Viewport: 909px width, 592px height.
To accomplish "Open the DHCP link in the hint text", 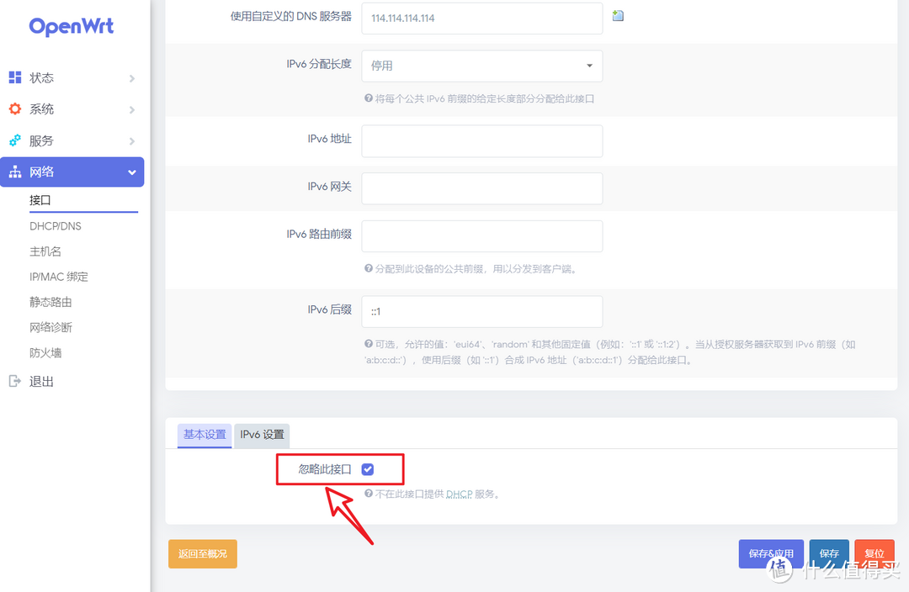I will tap(460, 494).
